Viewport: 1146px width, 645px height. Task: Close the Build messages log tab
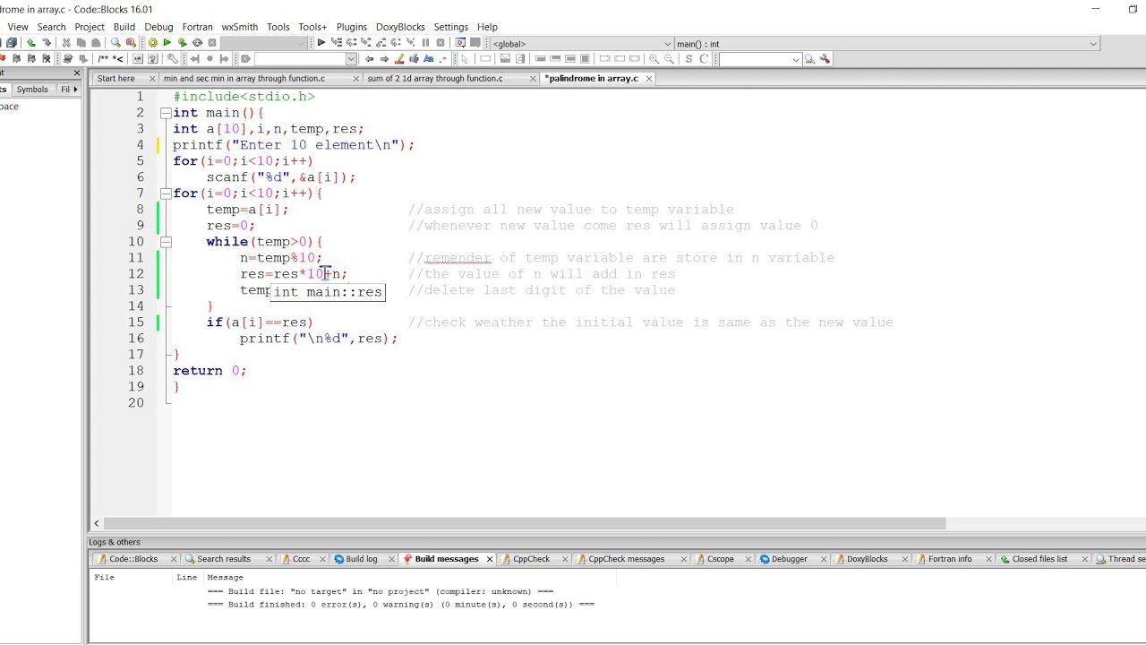490,559
